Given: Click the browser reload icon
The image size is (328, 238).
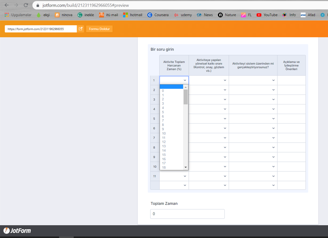Looking at the screenshot, I should (26, 5).
